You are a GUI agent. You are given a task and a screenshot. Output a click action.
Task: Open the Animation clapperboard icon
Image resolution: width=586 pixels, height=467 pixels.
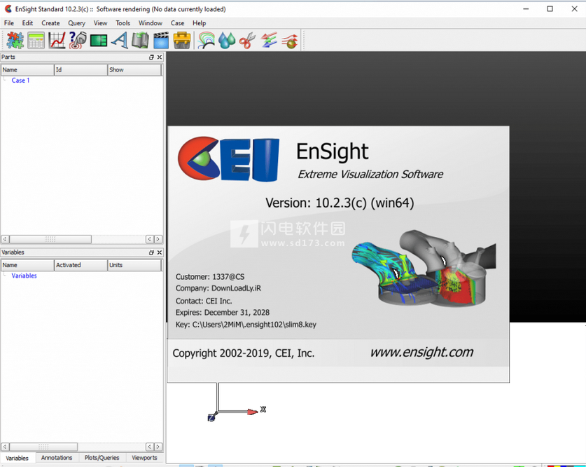tap(161, 41)
